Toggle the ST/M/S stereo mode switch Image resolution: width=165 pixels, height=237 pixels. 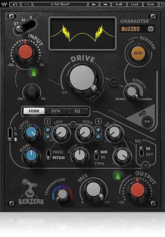click(x=25, y=27)
